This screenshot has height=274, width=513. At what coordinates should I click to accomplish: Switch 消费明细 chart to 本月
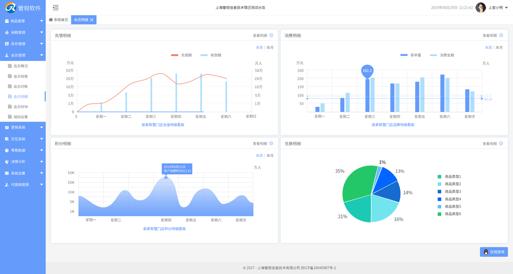pyautogui.click(x=499, y=47)
